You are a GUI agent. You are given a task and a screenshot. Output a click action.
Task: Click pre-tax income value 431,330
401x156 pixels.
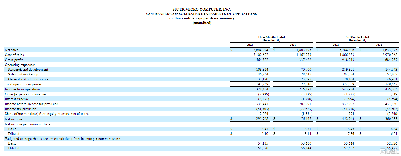tap(391, 104)
